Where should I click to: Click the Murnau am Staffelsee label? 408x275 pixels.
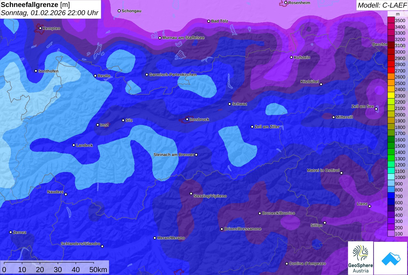pyautogui.click(x=183, y=38)
